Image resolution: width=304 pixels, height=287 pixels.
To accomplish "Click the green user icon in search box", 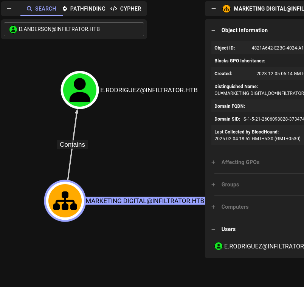I will (13, 29).
